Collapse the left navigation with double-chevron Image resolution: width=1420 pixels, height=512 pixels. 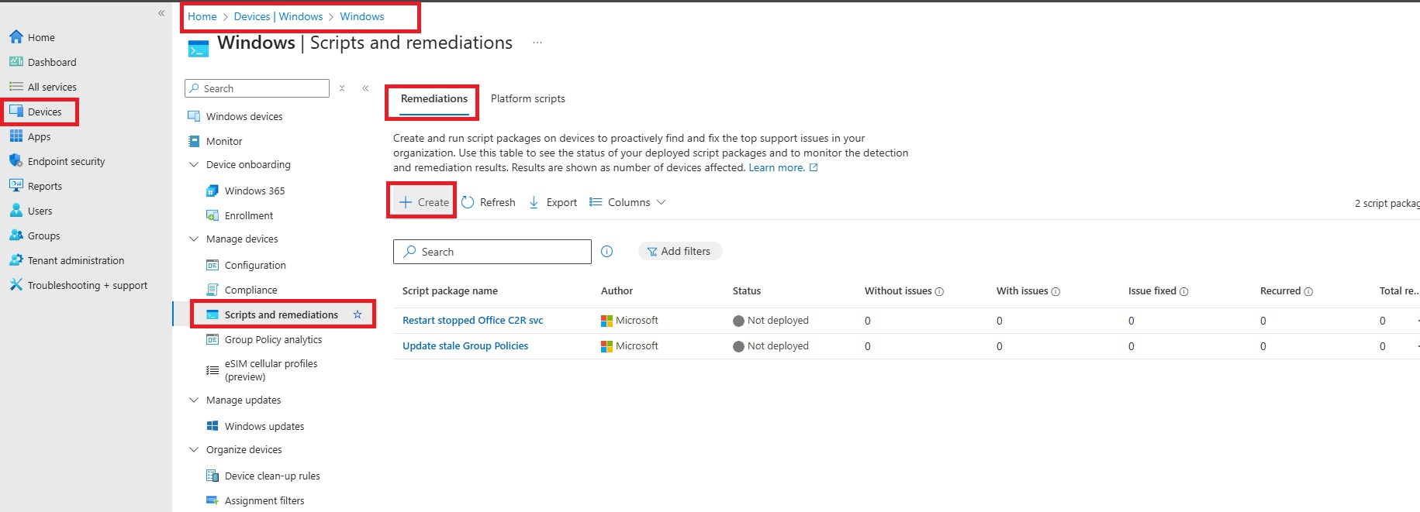pos(161,13)
